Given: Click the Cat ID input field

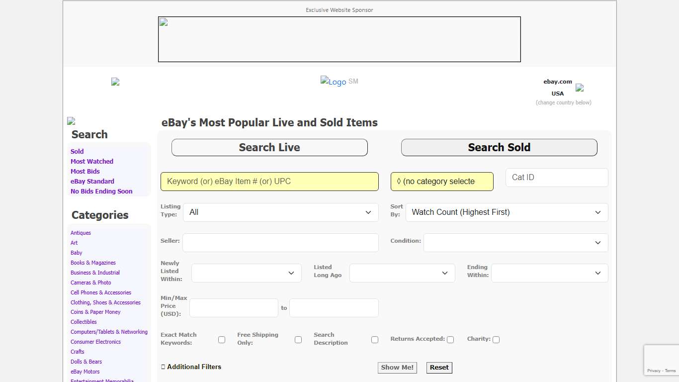Looking at the screenshot, I should click(556, 177).
